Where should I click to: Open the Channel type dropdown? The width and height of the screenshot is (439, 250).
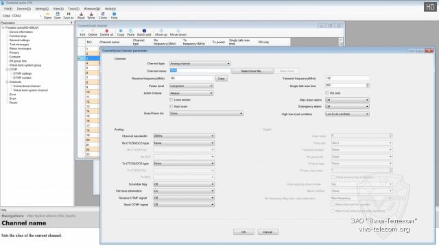(x=200, y=64)
